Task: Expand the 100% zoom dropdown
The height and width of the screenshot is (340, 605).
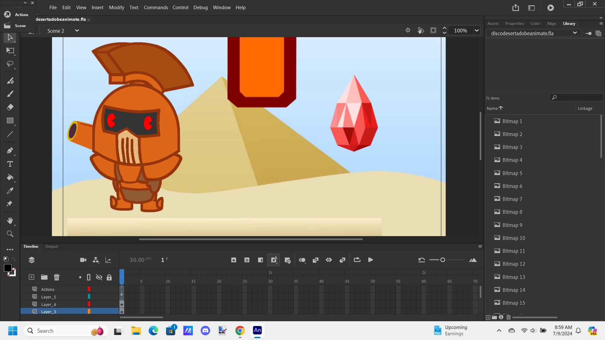Action: click(477, 31)
